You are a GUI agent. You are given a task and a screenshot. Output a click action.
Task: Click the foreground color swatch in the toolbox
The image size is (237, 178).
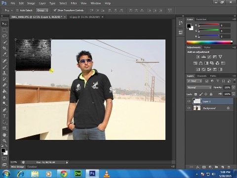point(3,150)
